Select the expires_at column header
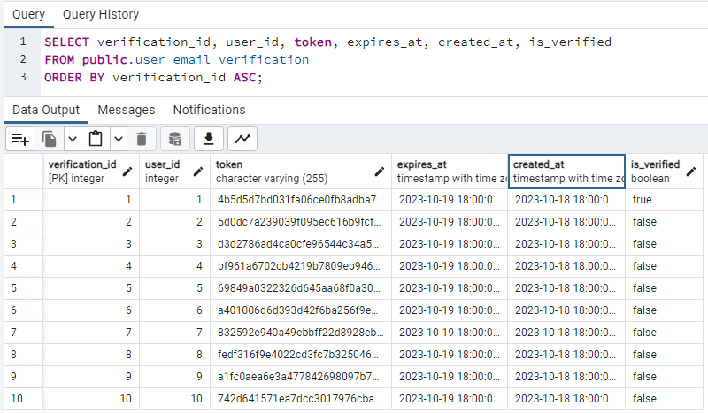The height and width of the screenshot is (413, 708). 450,172
